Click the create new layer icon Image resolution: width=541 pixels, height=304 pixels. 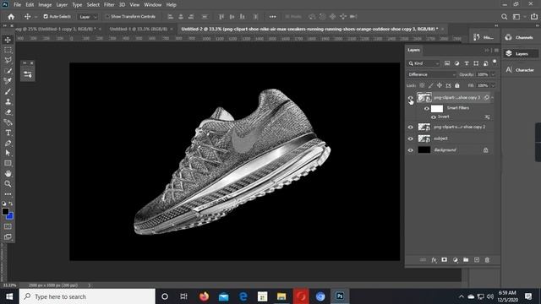tap(477, 260)
